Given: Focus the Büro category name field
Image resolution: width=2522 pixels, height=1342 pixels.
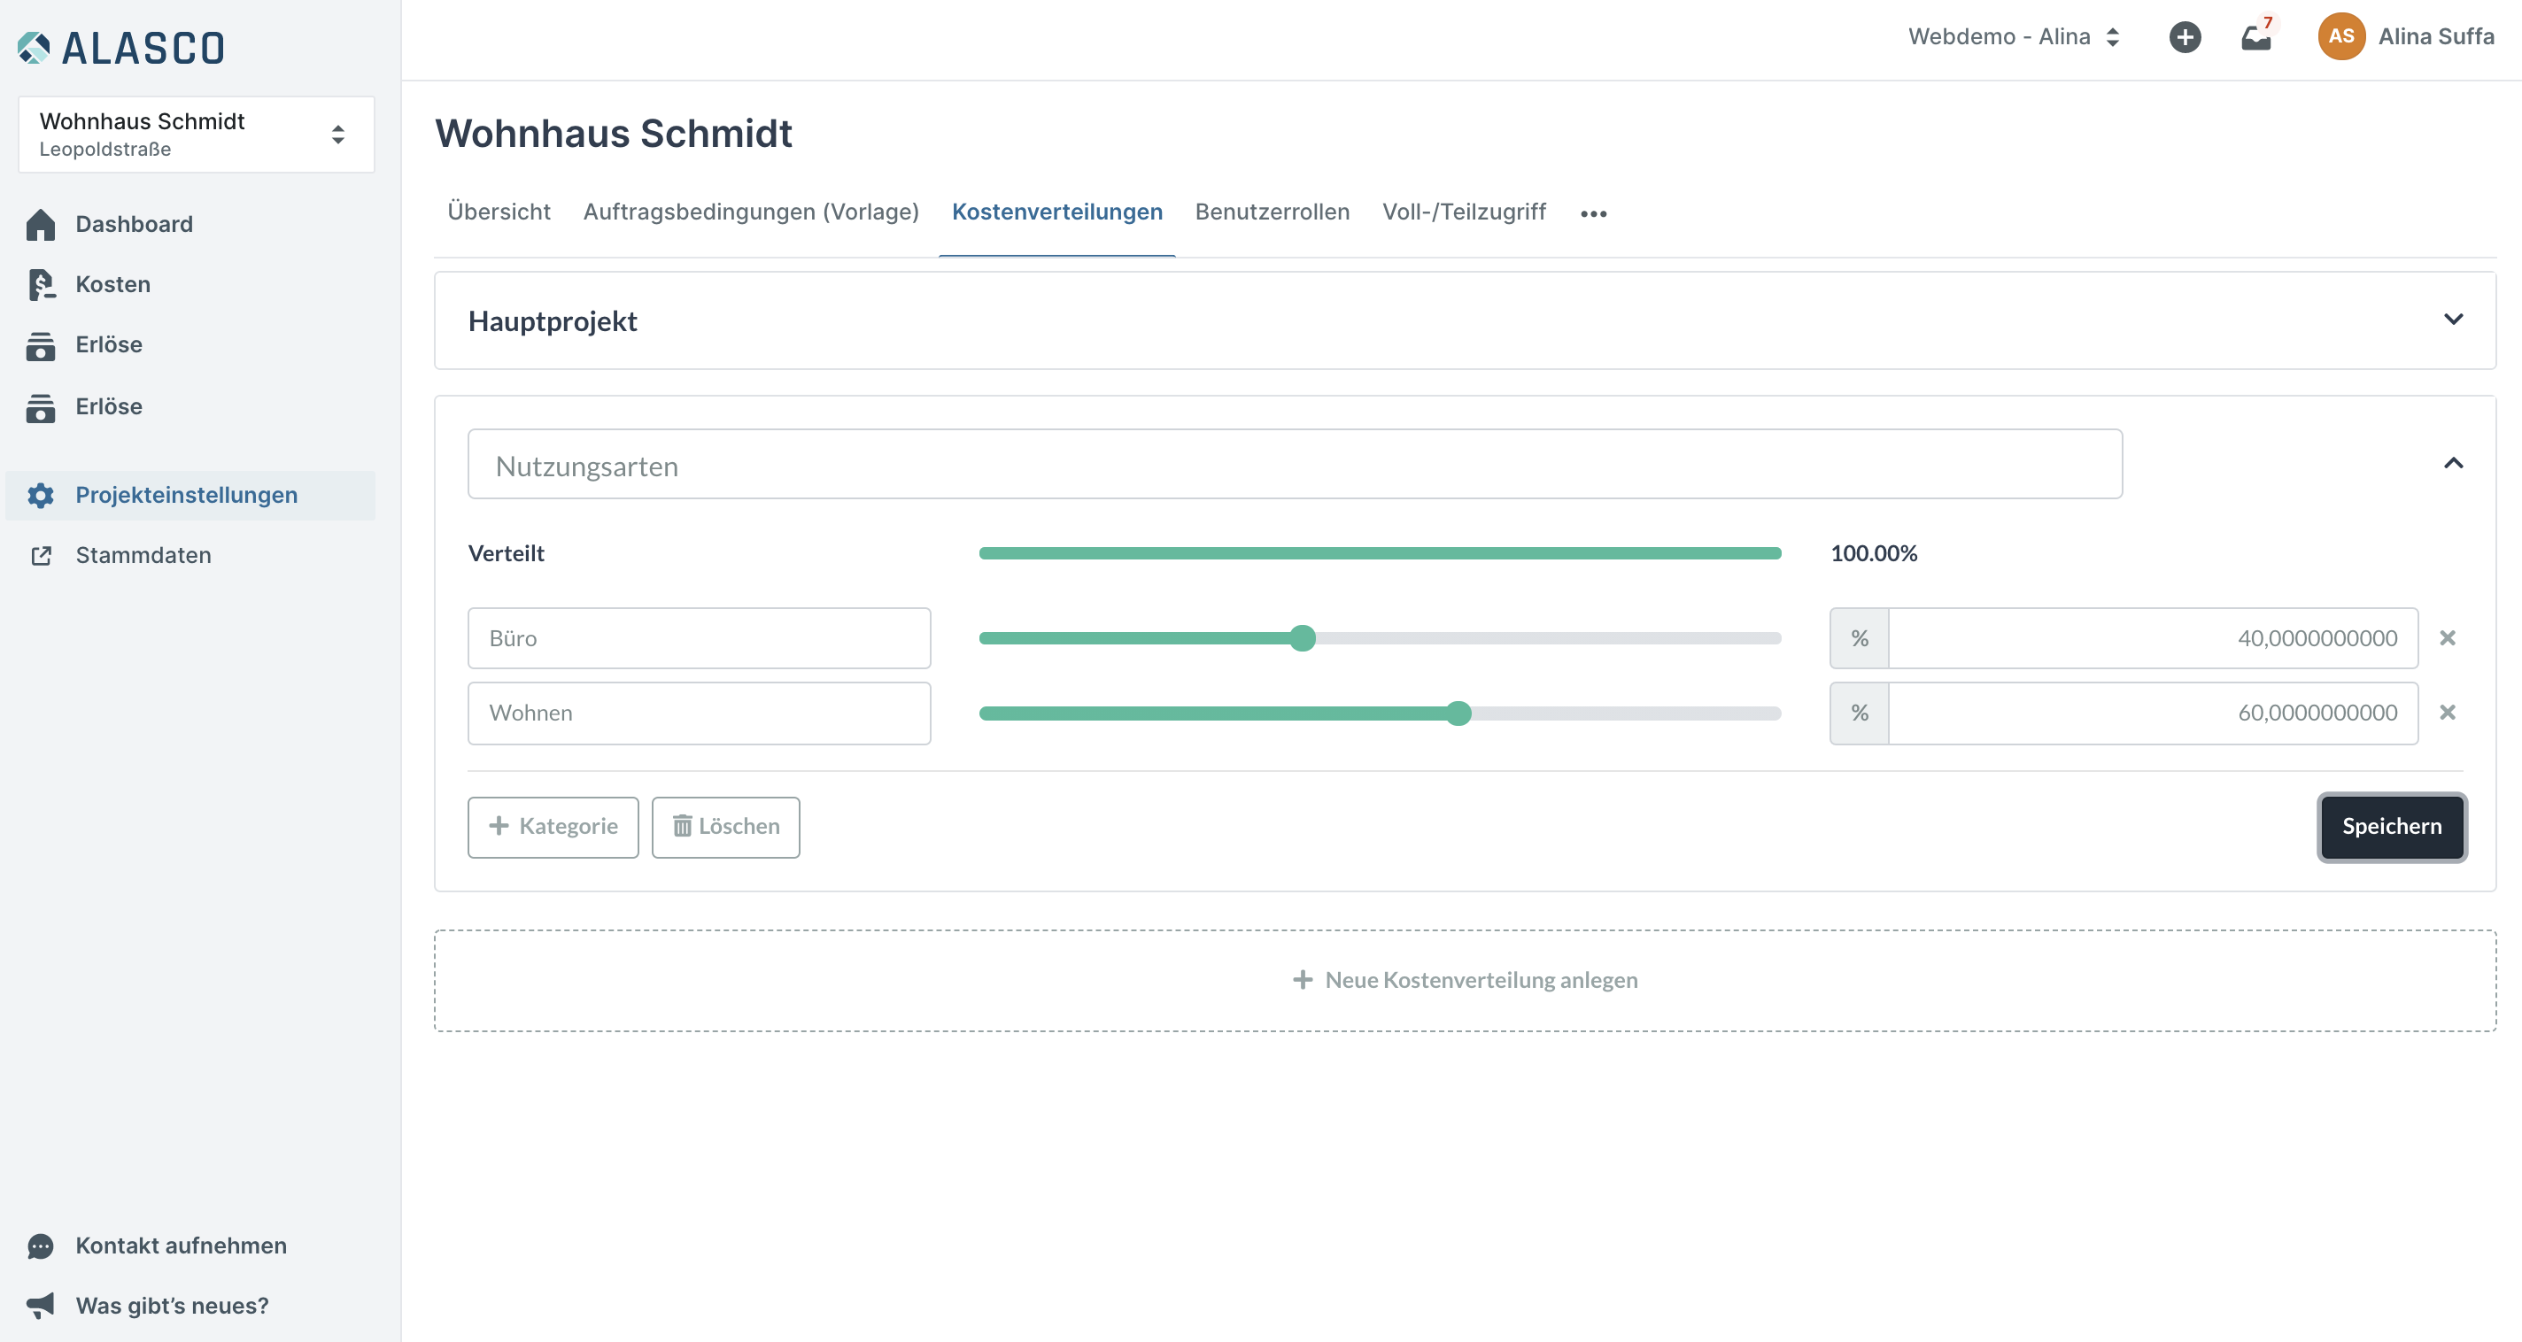Looking at the screenshot, I should click(699, 638).
